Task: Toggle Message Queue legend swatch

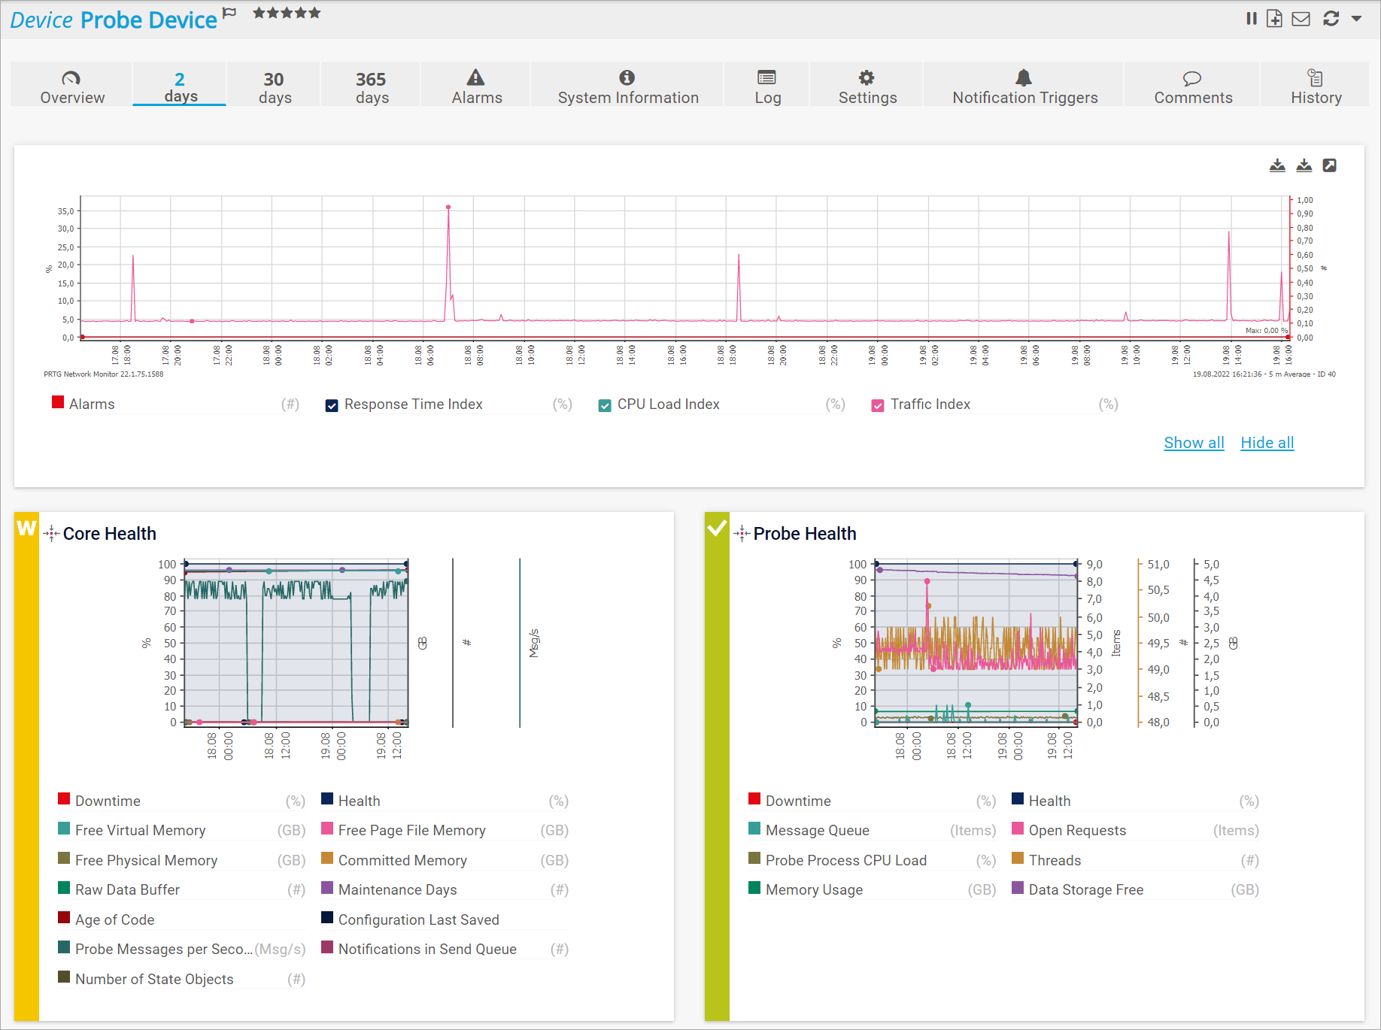Action: [754, 829]
